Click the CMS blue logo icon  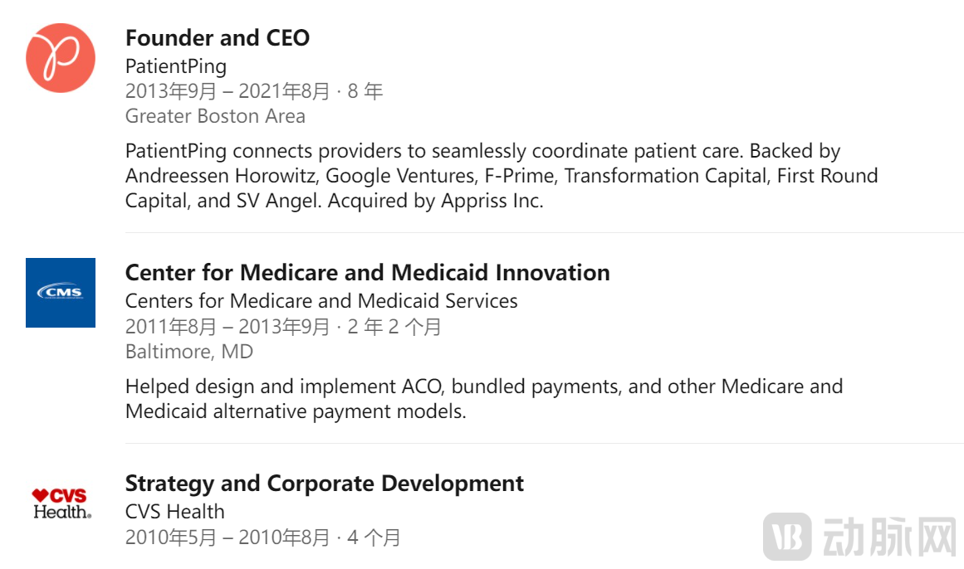point(61,293)
